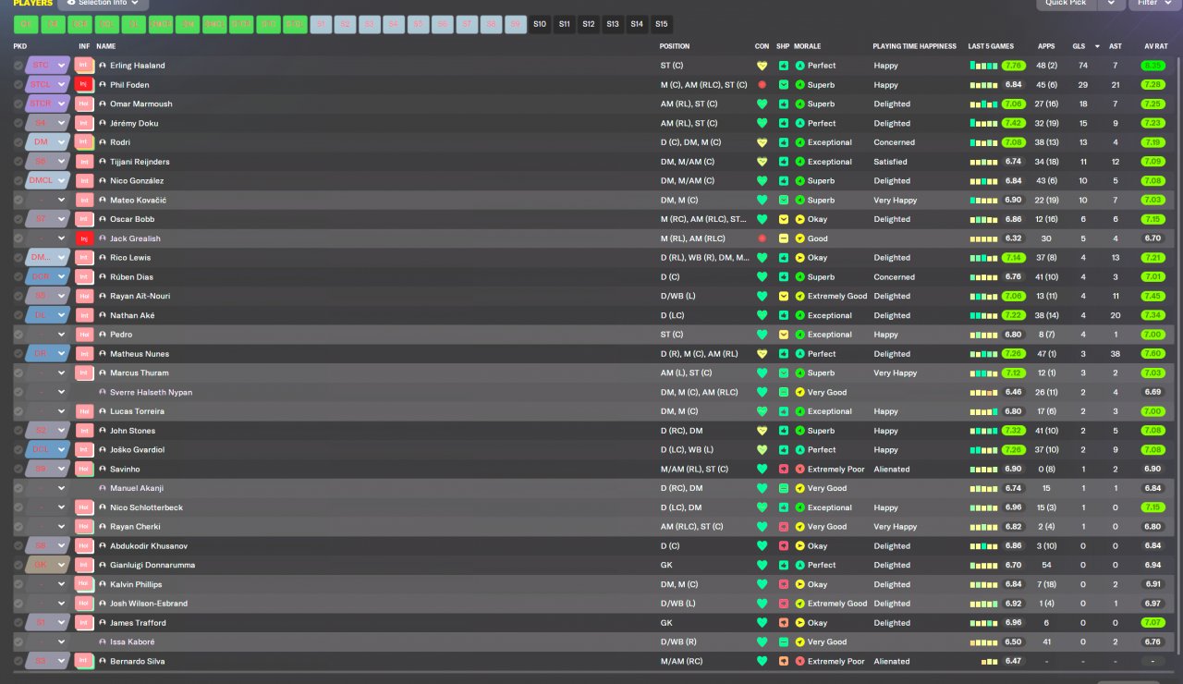
Task: Click Matheus Nunes' 7.60 average rating
Action: (1153, 354)
